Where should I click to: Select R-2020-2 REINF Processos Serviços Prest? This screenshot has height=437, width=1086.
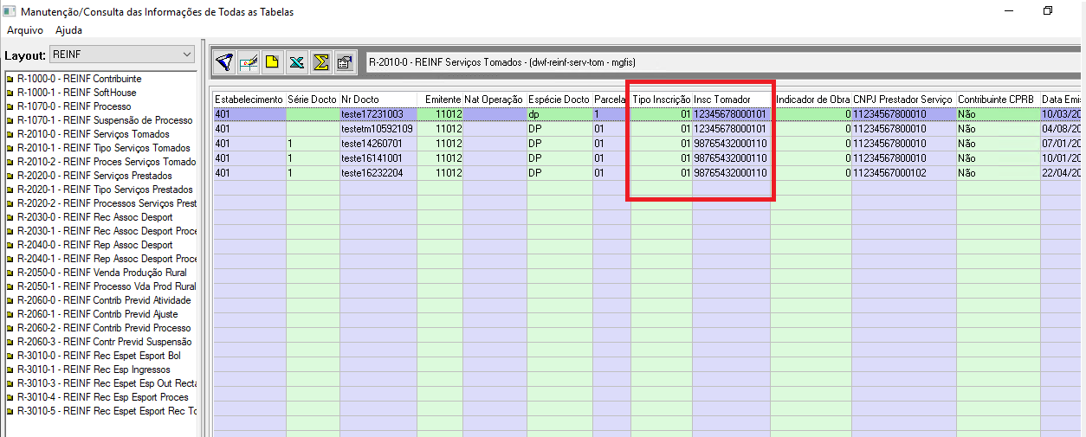point(107,203)
